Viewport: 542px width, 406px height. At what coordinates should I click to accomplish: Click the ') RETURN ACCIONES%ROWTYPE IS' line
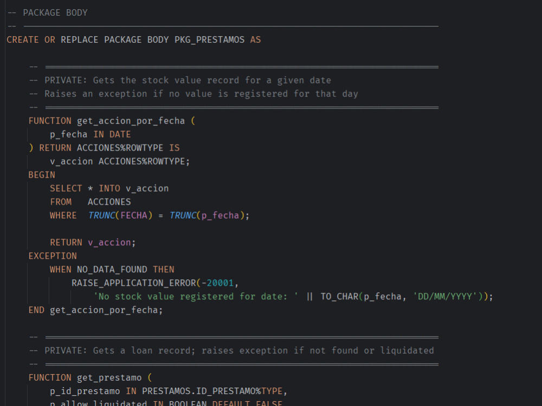tap(104, 148)
